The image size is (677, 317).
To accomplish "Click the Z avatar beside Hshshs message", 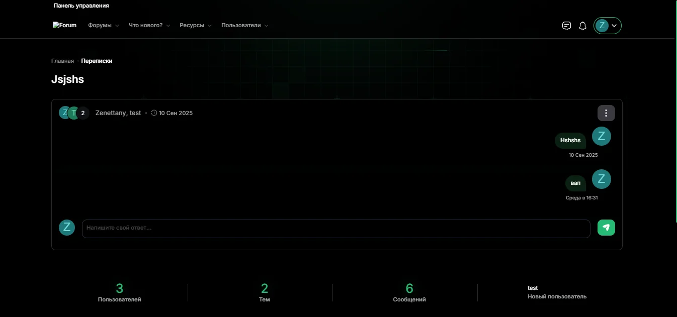I will [x=601, y=136].
